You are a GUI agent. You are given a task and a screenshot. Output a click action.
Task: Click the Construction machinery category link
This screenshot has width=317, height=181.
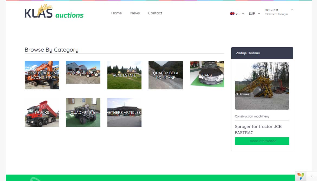coord(252,116)
